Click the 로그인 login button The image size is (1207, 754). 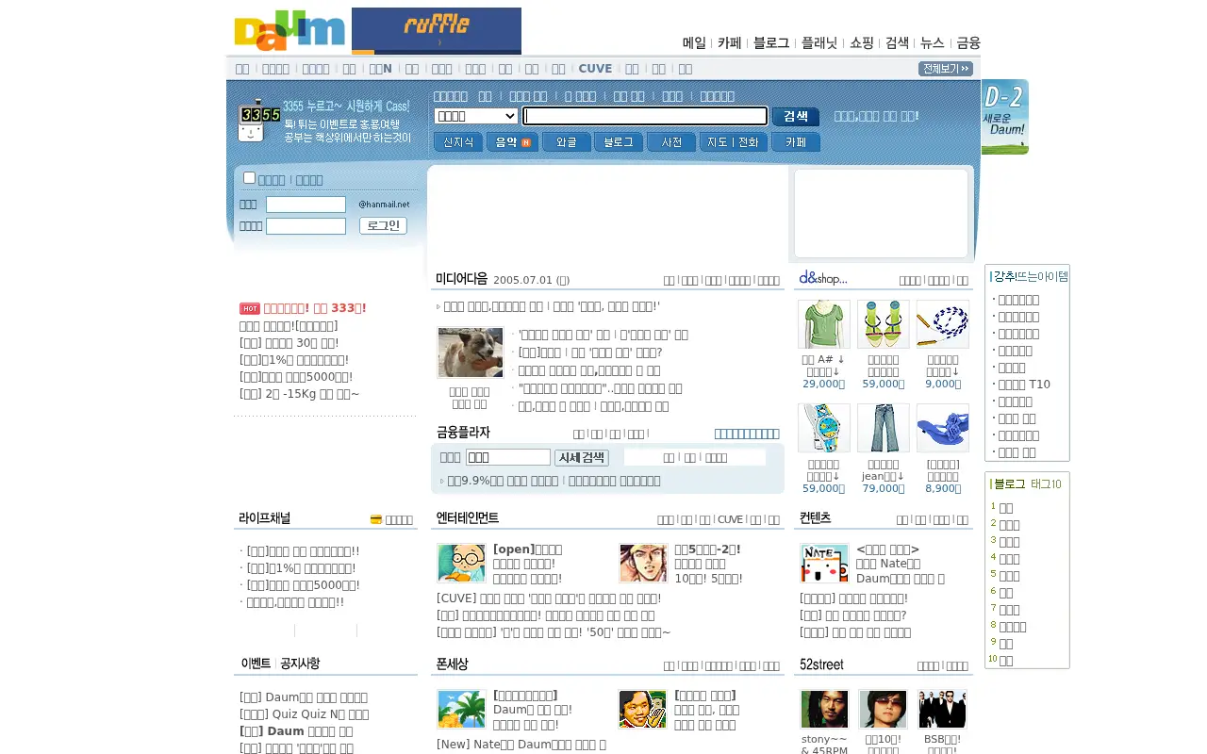coord(383,226)
